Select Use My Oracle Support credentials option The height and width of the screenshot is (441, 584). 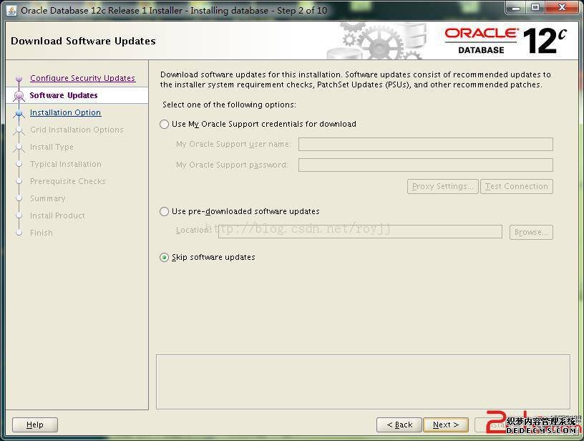165,125
